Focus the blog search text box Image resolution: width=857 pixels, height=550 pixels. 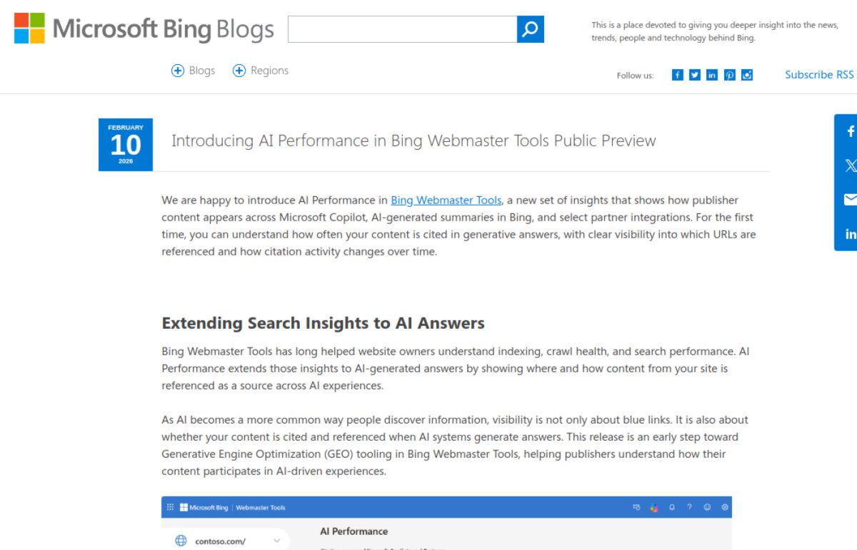(x=403, y=29)
